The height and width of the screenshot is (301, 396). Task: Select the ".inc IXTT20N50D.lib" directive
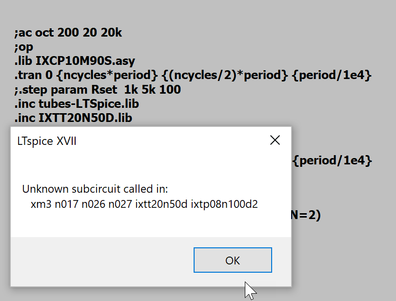click(x=73, y=118)
